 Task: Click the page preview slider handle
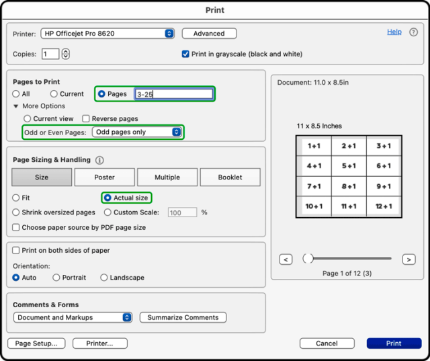click(x=308, y=258)
